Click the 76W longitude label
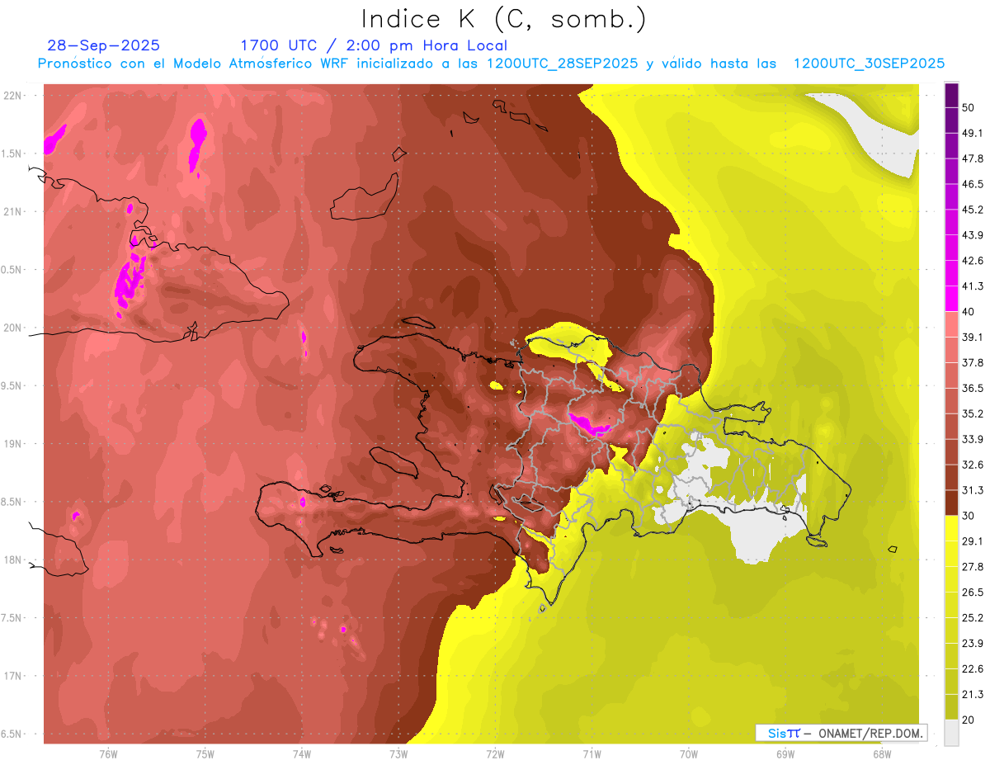This screenshot has width=990, height=765. [x=108, y=754]
